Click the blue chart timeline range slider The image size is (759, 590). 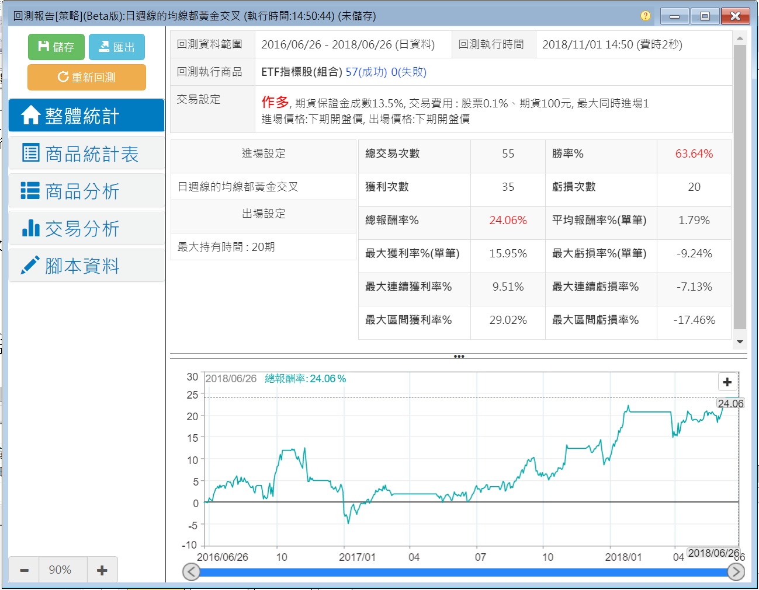pyautogui.click(x=463, y=572)
